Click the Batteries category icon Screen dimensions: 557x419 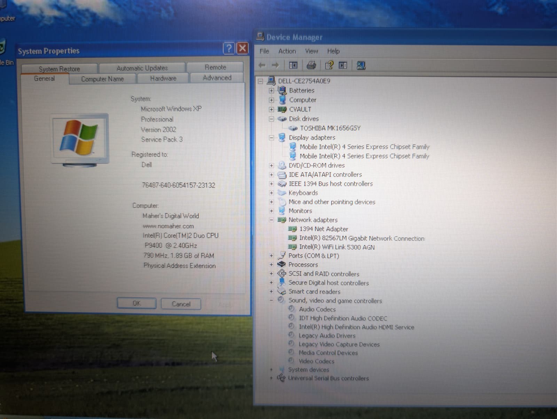[x=282, y=90]
